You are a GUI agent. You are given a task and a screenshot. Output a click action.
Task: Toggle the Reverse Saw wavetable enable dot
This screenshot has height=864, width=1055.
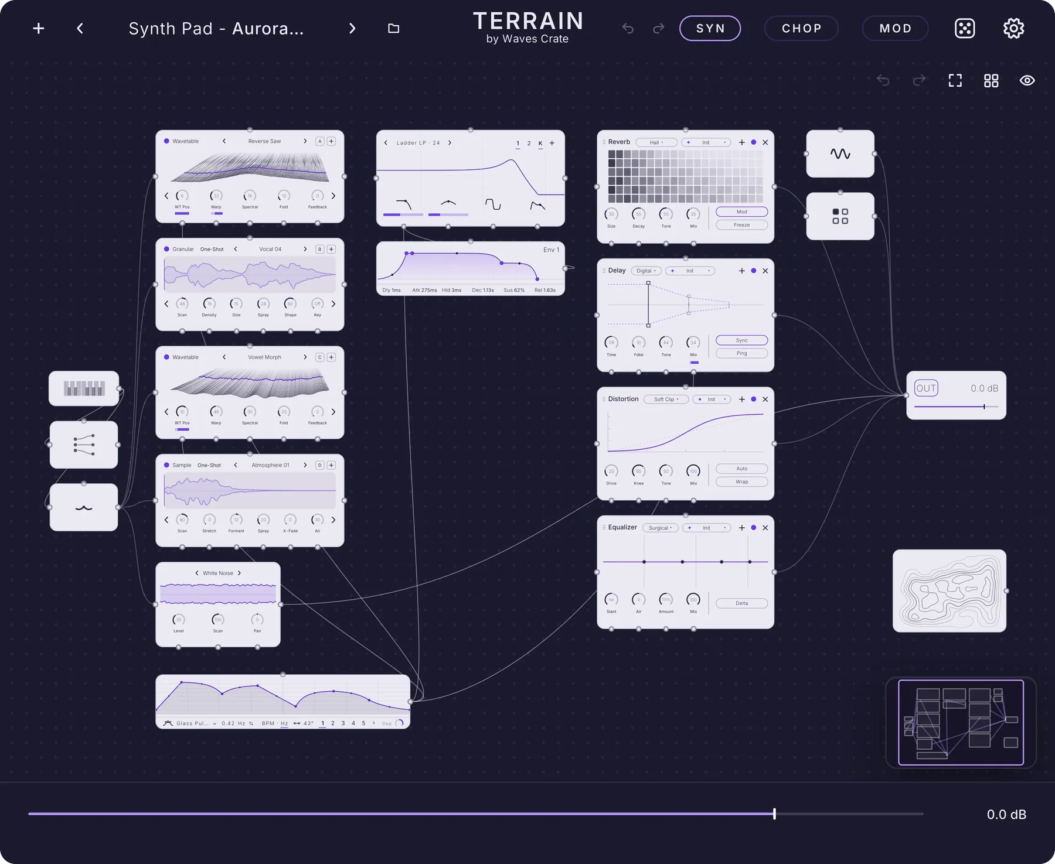166,141
